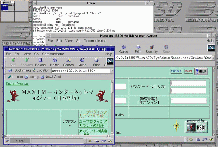The image size is (218, 147).
Task: Follow アカウントの検索 link
Action: [x=93, y=132]
